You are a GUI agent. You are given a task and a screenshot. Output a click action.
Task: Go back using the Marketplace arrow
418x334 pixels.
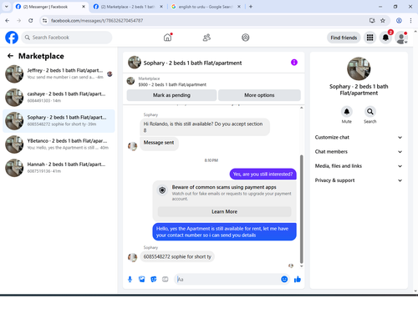pyautogui.click(x=10, y=56)
